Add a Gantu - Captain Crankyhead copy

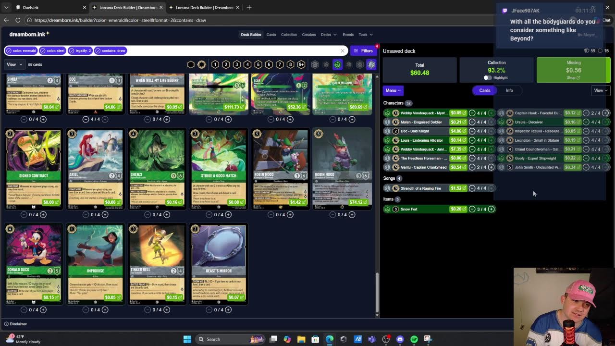[x=491, y=167]
